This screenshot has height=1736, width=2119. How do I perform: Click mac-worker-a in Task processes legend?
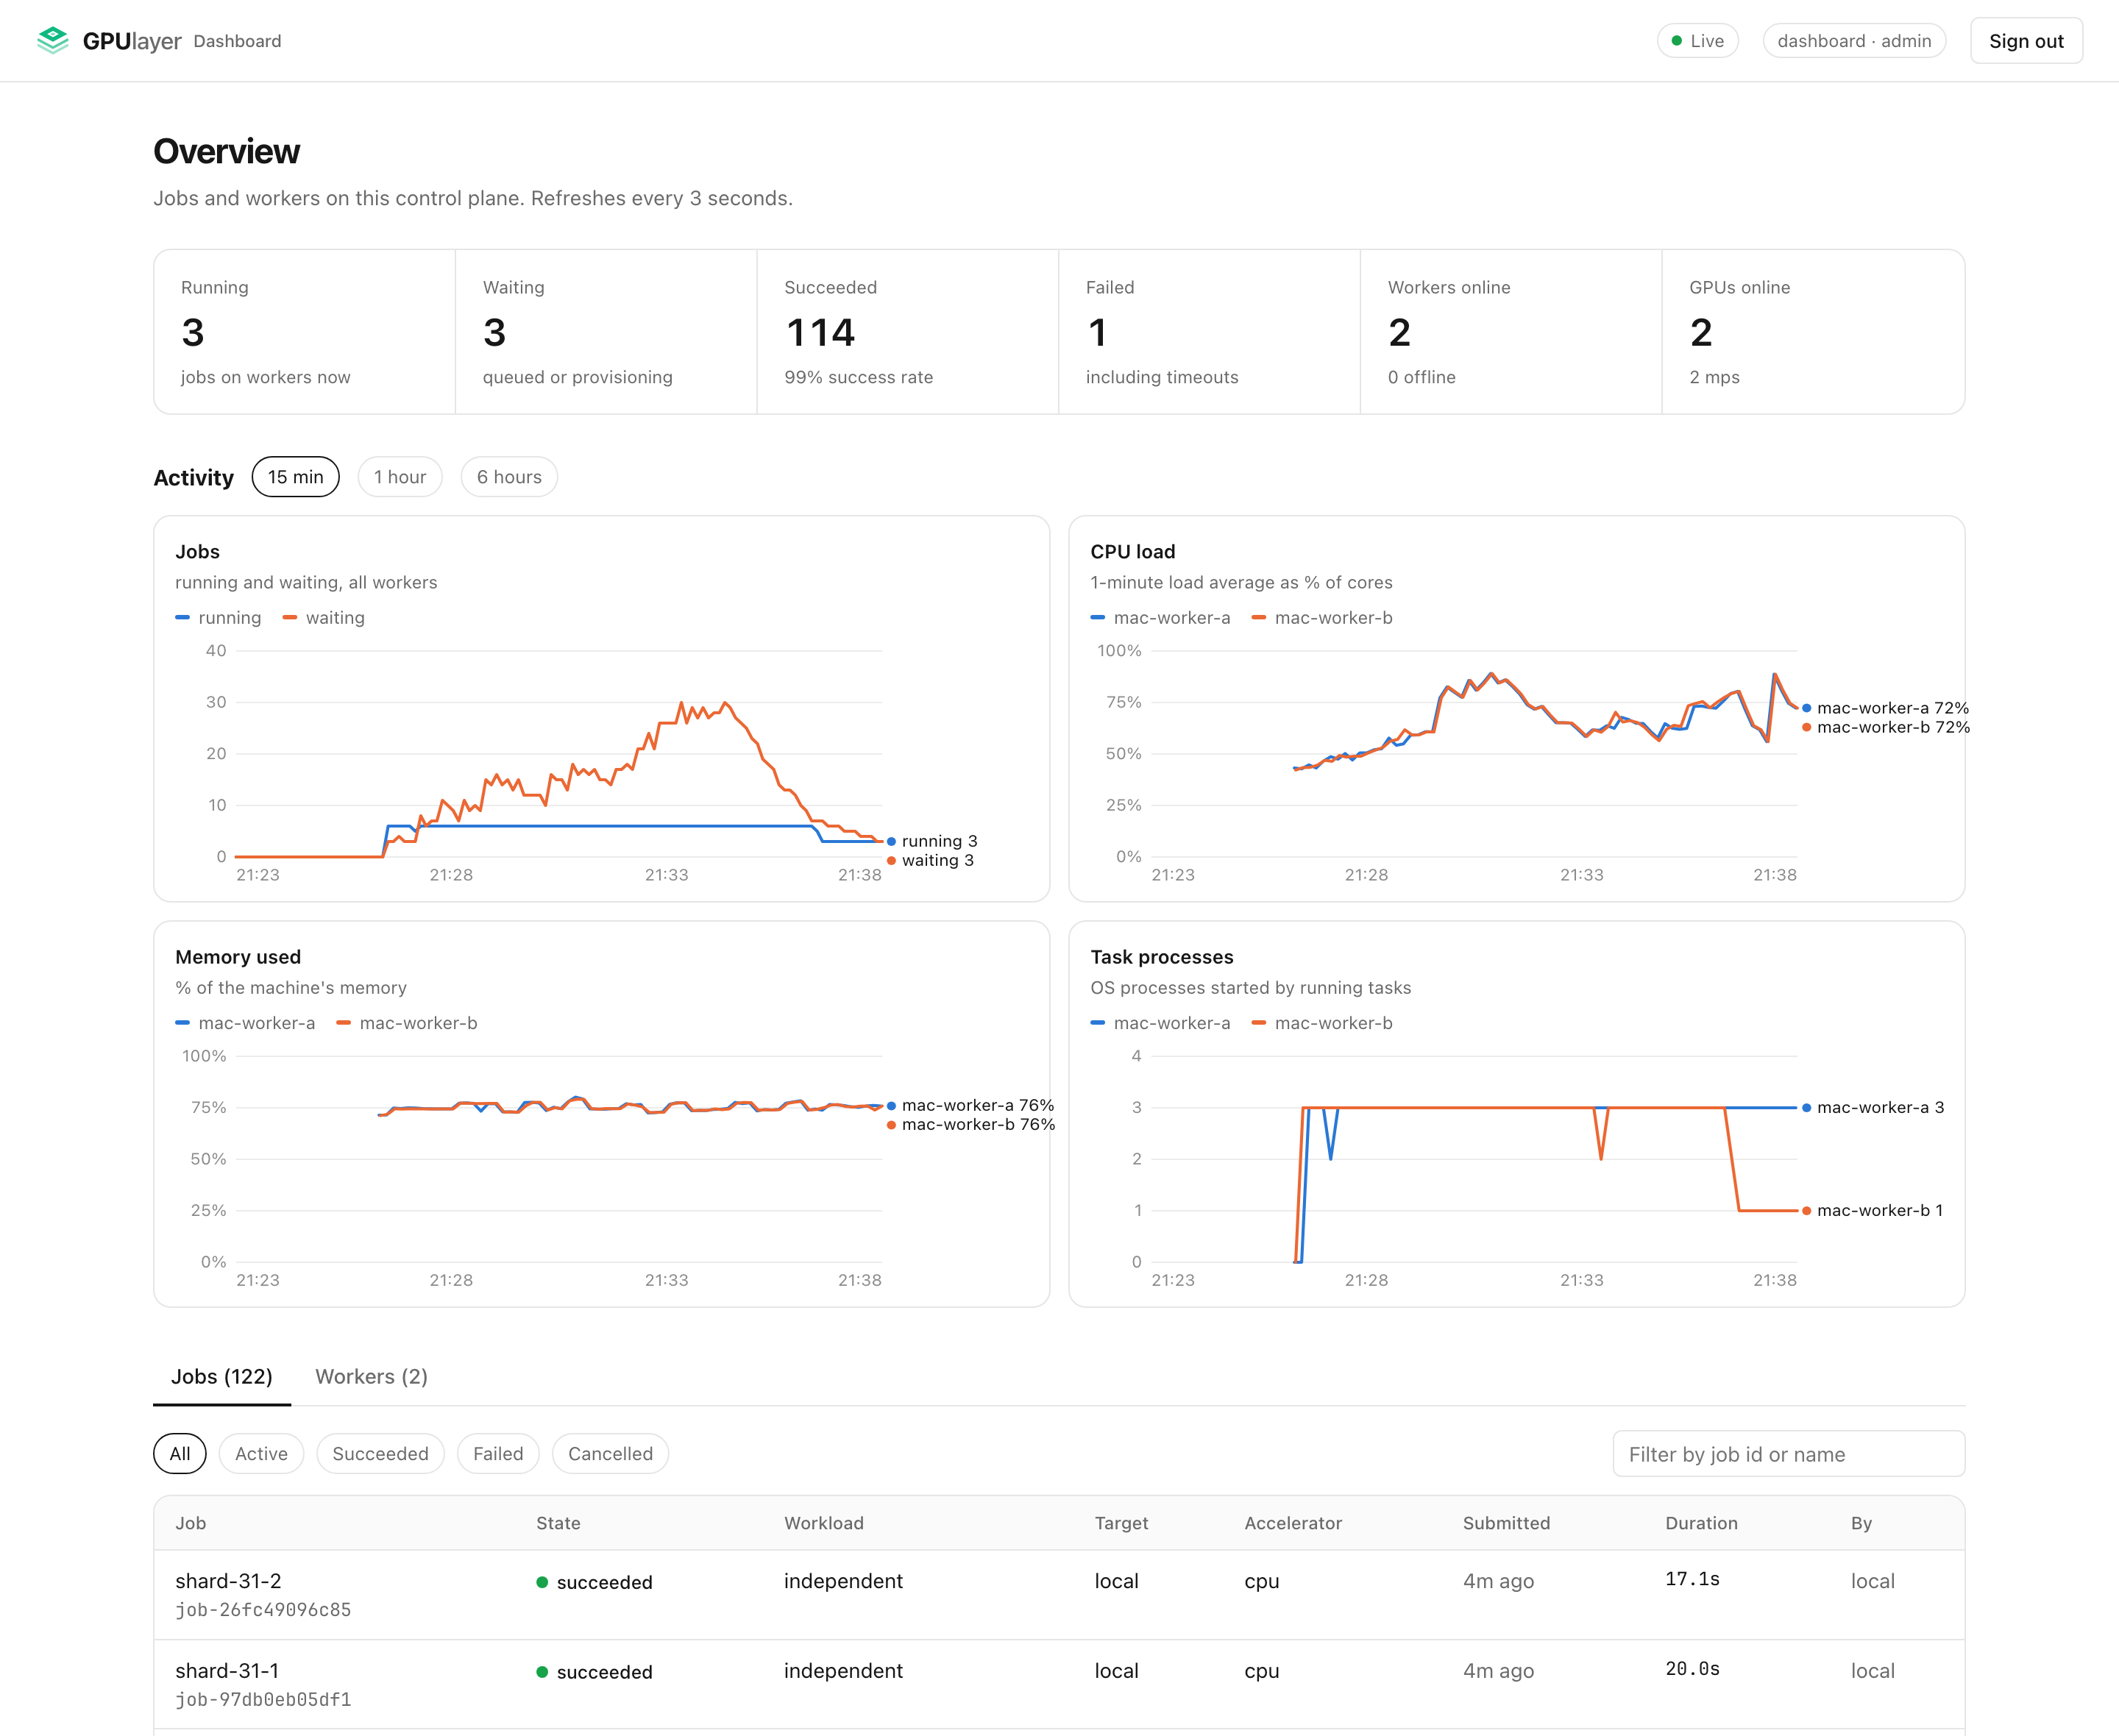[x=1160, y=1023]
